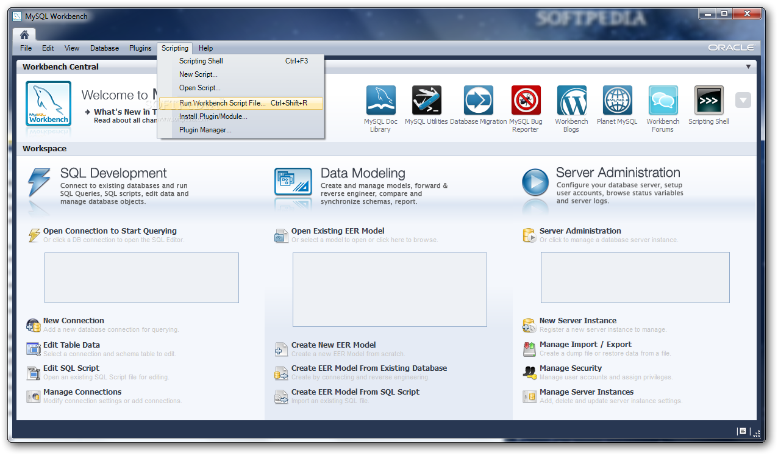Open the Help menu
The height and width of the screenshot is (455, 778).
206,48
